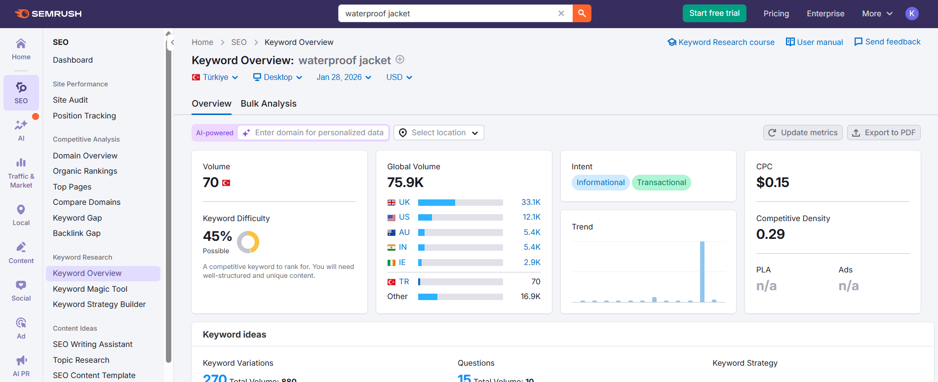Click Start free trial button
The image size is (938, 382).
coord(714,13)
